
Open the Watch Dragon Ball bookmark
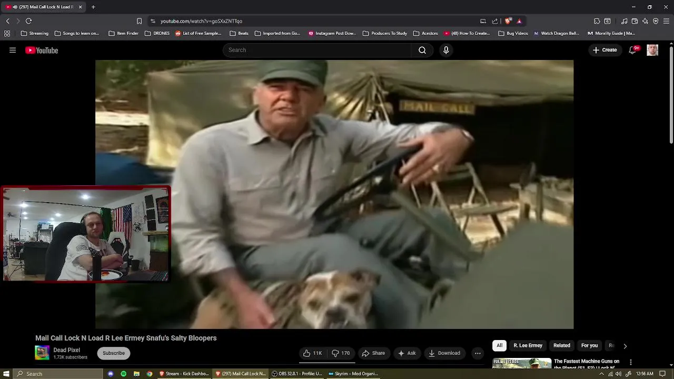(x=556, y=33)
